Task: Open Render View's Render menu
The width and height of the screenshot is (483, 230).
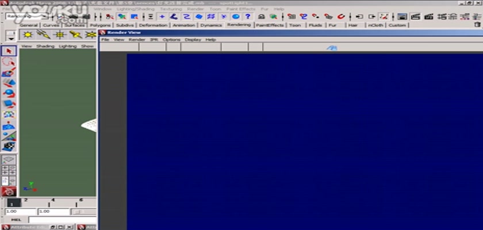Action: tap(137, 40)
